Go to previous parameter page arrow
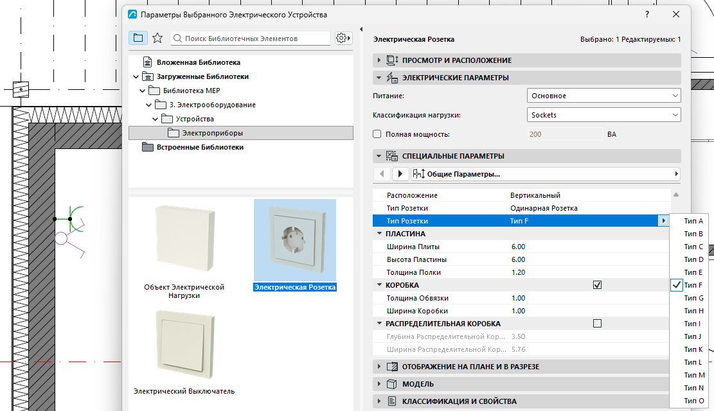This screenshot has width=714, height=411. coord(382,173)
